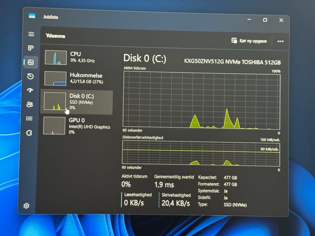
Task: Select the CPU performance entry
Action: 77,57
